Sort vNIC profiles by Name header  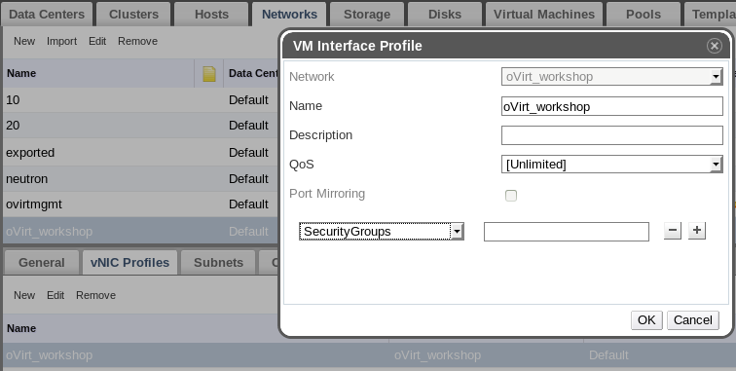(x=21, y=328)
